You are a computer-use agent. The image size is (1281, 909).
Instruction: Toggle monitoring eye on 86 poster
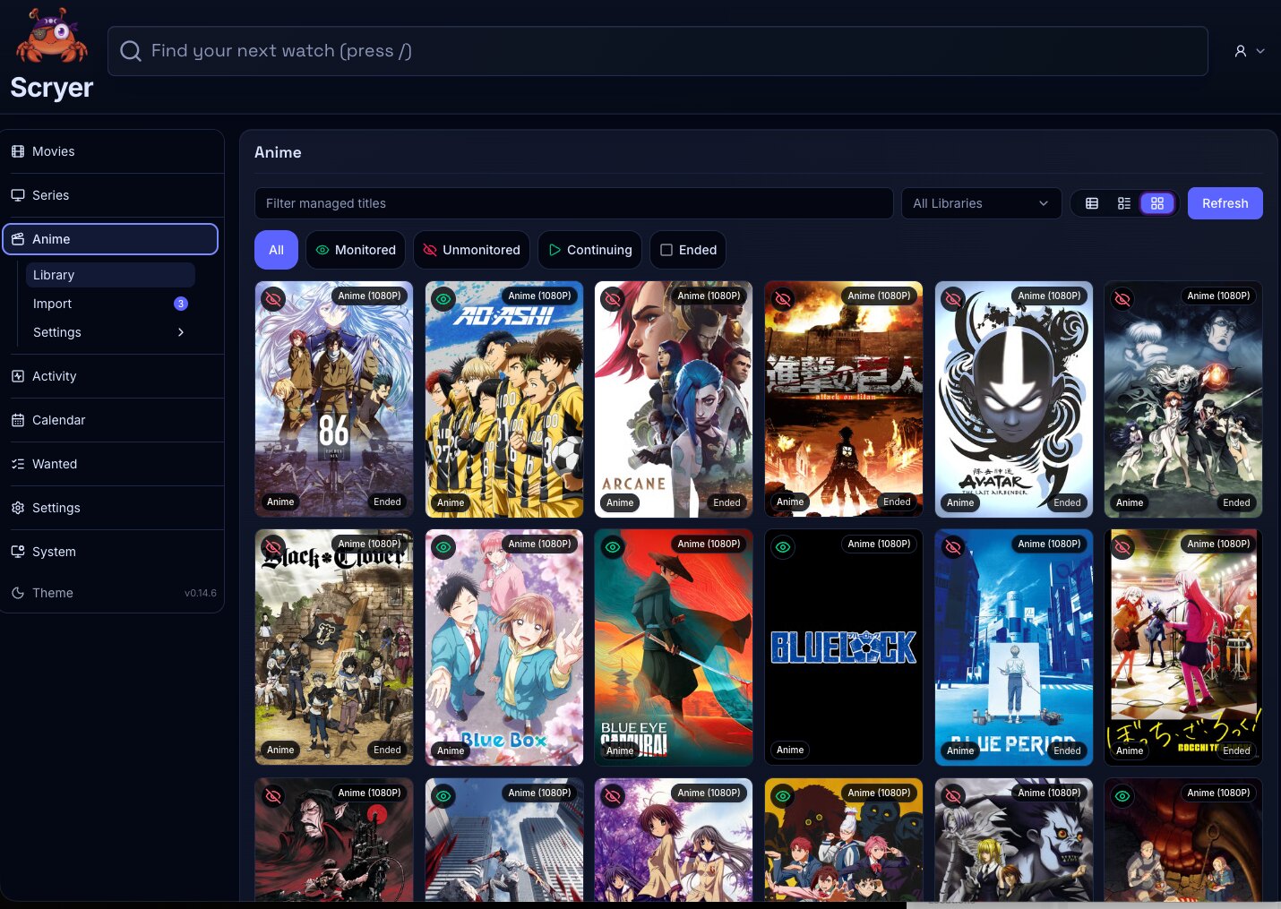click(273, 298)
